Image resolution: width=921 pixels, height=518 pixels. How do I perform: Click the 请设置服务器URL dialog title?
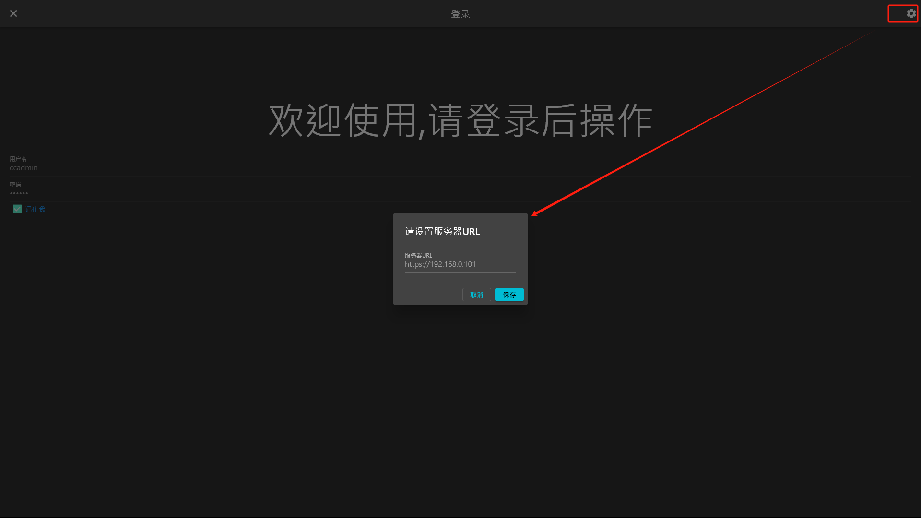tap(442, 232)
